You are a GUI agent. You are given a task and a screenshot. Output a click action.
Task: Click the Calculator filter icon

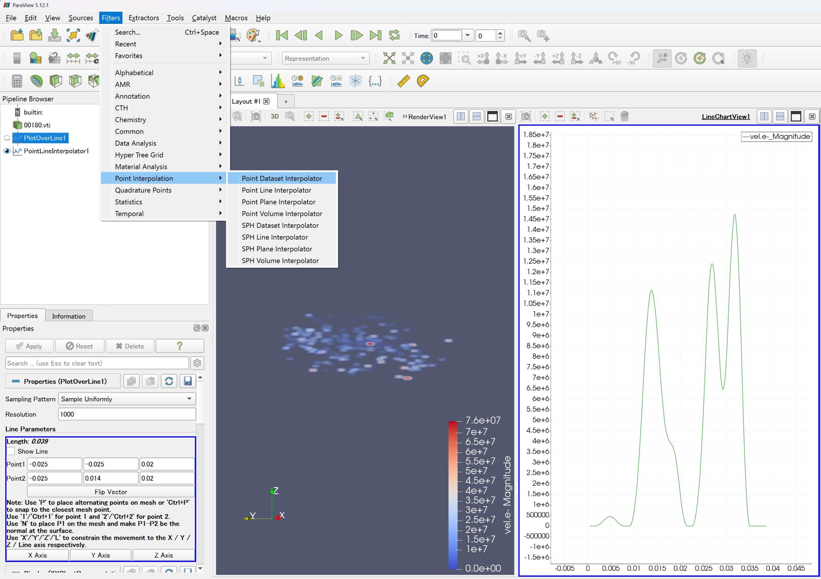point(17,81)
